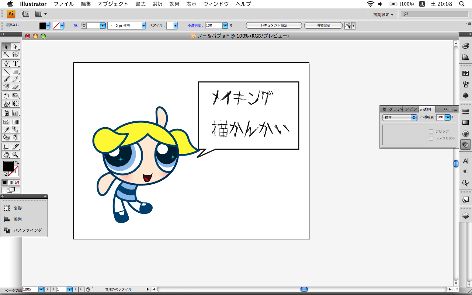
Task: Open the arrange documents dropdown
Action: [x=41, y=14]
